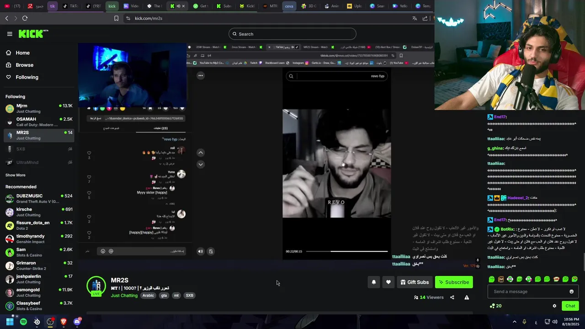
Task: Open Discord from the taskbar
Action: tap(77, 322)
